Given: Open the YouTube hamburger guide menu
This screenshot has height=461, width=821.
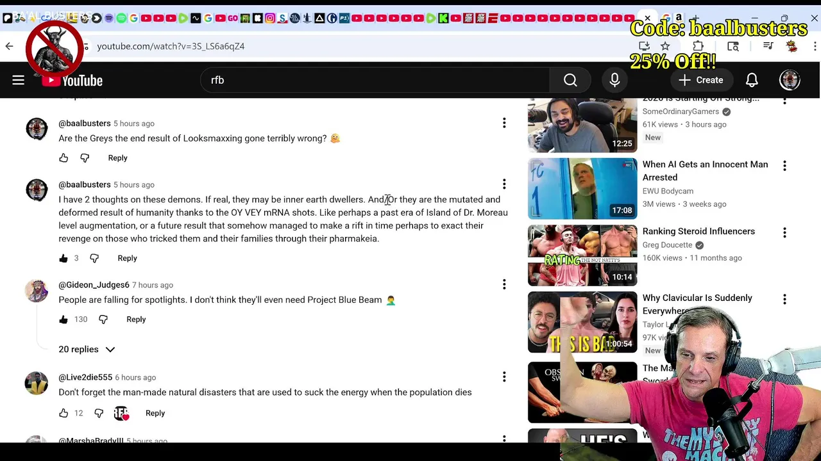Looking at the screenshot, I should tap(18, 80).
